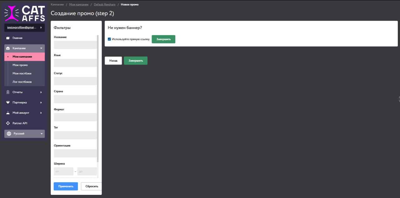This screenshot has height=198, width=400.
Task: Focus the Название filter input field
Action: tap(75, 45)
